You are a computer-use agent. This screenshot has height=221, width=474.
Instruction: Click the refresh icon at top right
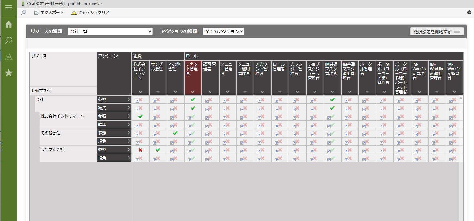(469, 13)
